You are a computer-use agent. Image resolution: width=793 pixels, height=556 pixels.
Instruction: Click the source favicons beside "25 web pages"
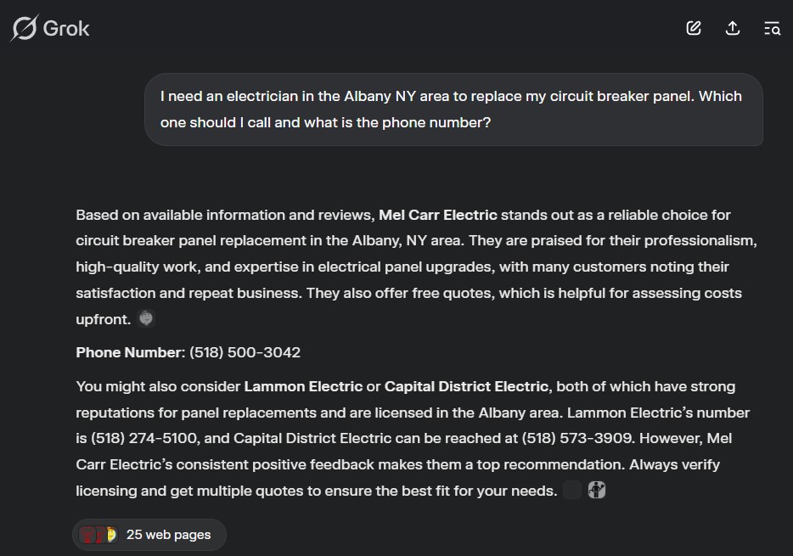(98, 534)
